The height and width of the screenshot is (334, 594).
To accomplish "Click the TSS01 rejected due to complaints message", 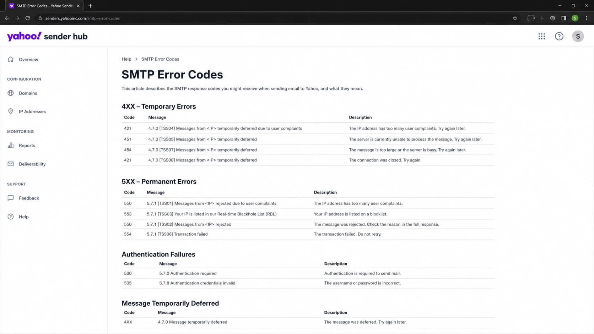I will click(x=211, y=203).
